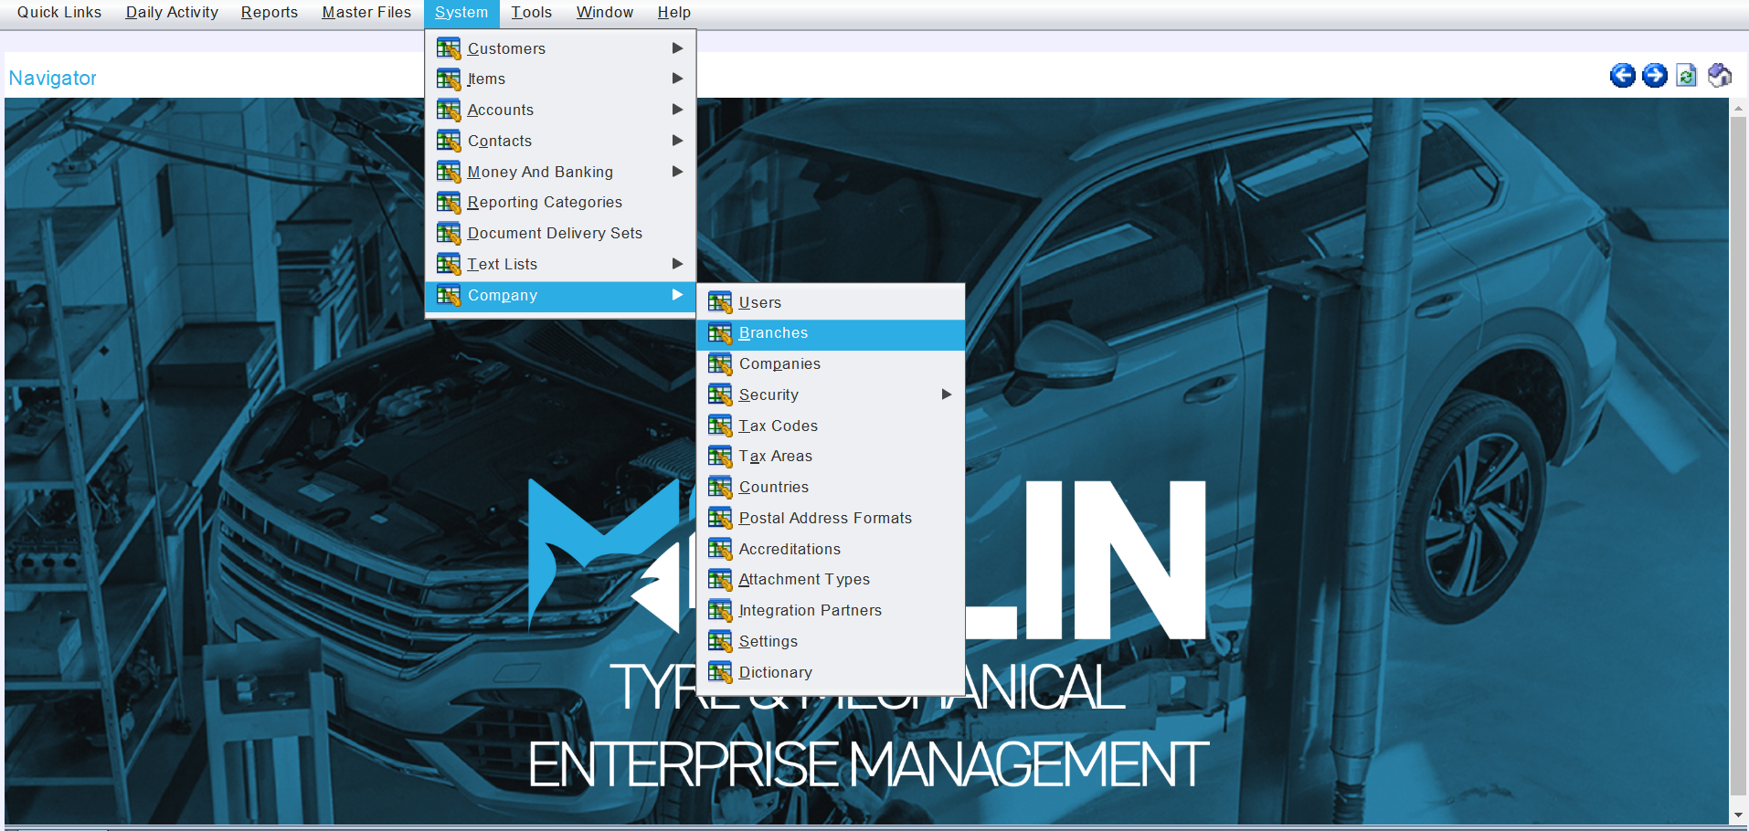Open Document Delivery Sets label
Screen dimensions: 1749x831
555,233
